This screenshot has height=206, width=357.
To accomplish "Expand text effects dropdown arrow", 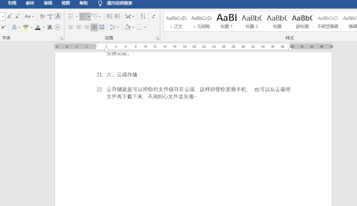I will (20, 27).
